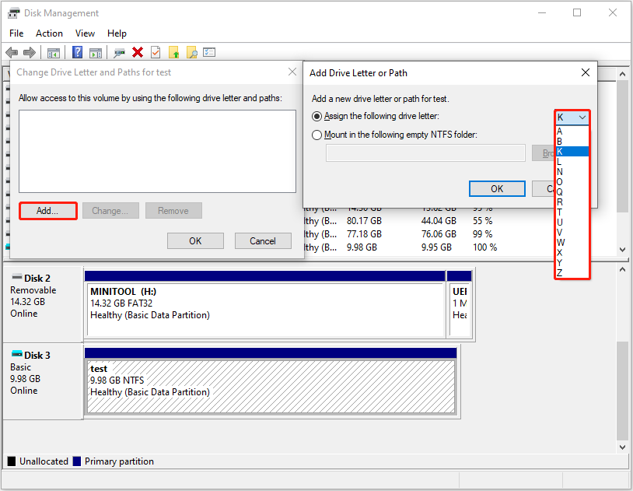Select Mount in the following empty NTFS folder
Viewport: 633px width, 491px height.
[317, 134]
